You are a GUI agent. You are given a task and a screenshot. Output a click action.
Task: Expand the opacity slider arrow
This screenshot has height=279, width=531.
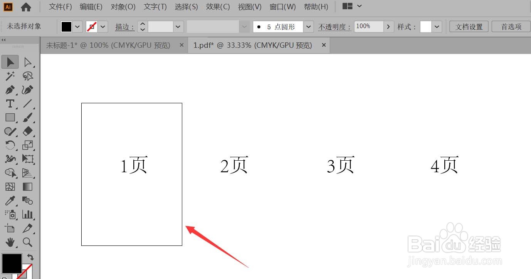point(388,27)
